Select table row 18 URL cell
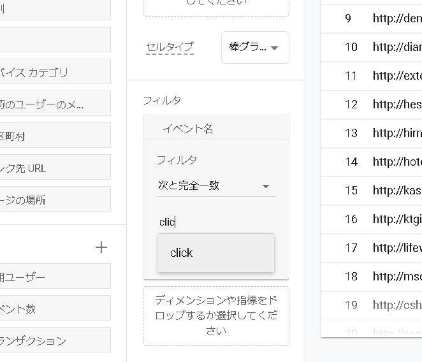The height and width of the screenshot is (362, 422). [397, 276]
